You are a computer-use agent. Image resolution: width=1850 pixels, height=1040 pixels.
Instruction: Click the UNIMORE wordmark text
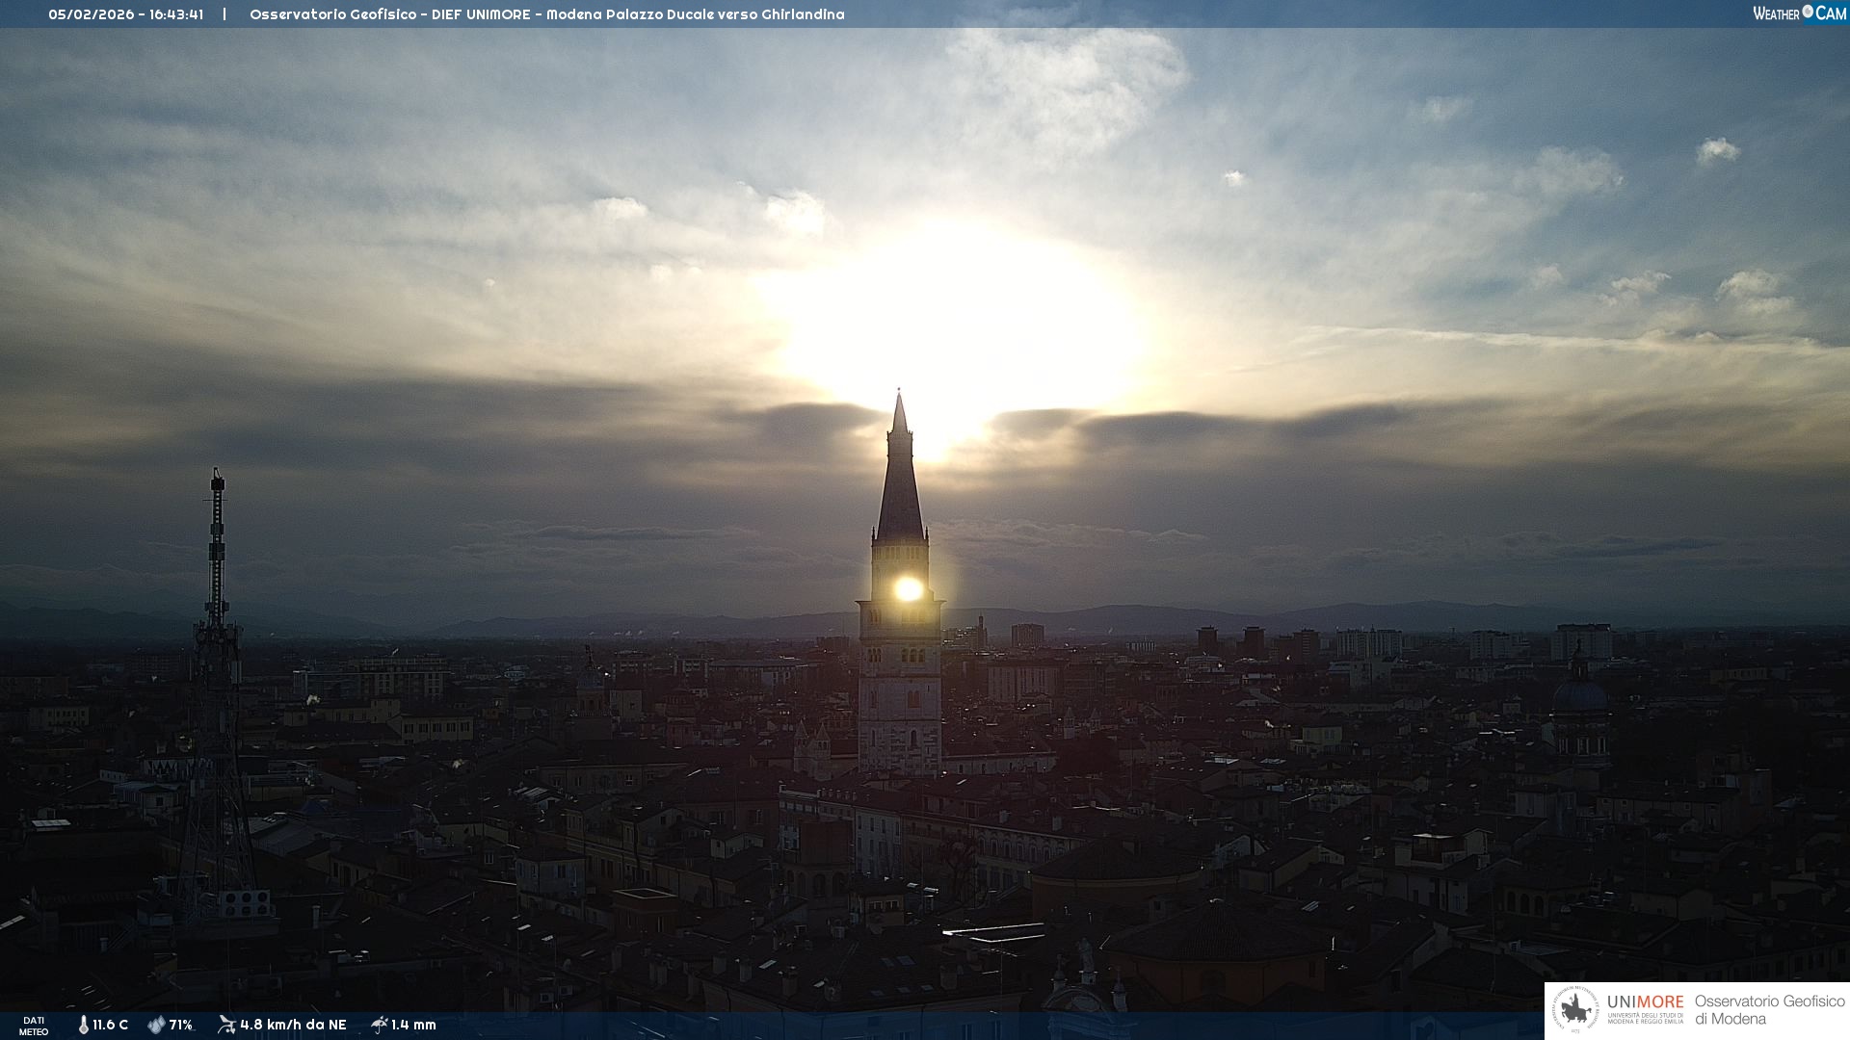(x=1645, y=1001)
